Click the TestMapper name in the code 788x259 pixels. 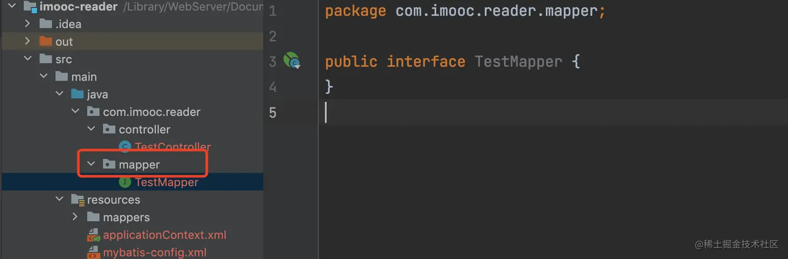pos(519,62)
